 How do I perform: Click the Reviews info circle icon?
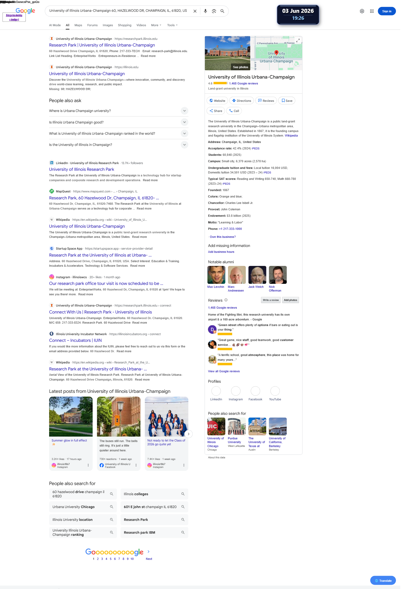point(226,300)
